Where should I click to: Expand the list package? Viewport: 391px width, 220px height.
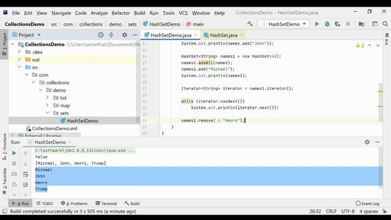[48, 98]
